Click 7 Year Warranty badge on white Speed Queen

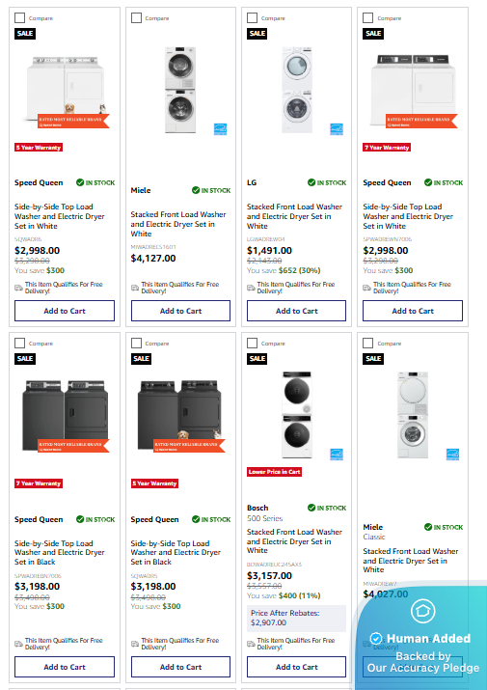pos(387,148)
